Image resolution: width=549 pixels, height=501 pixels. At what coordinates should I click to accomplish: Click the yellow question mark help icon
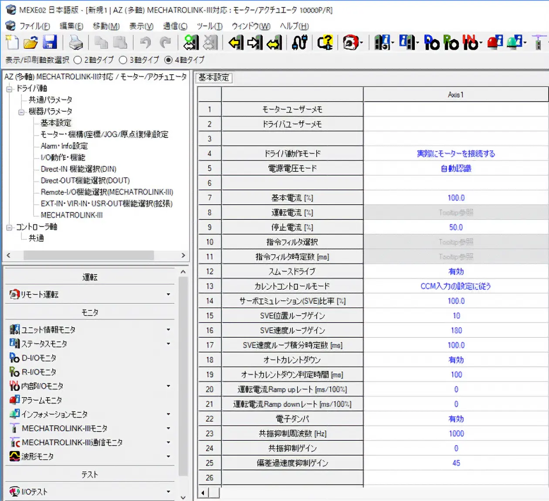(325, 42)
